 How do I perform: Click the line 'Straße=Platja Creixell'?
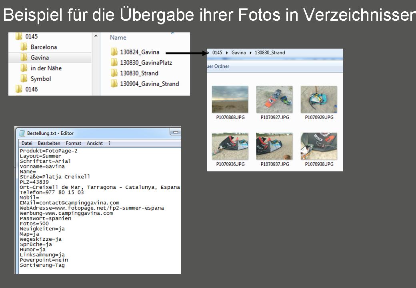tap(55, 177)
